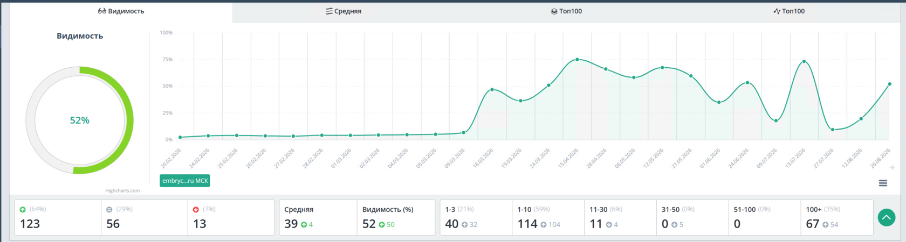Viewport: 906px width, 242px height.
Task: Click the 01.06.2026 chart data point
Action: (719, 102)
